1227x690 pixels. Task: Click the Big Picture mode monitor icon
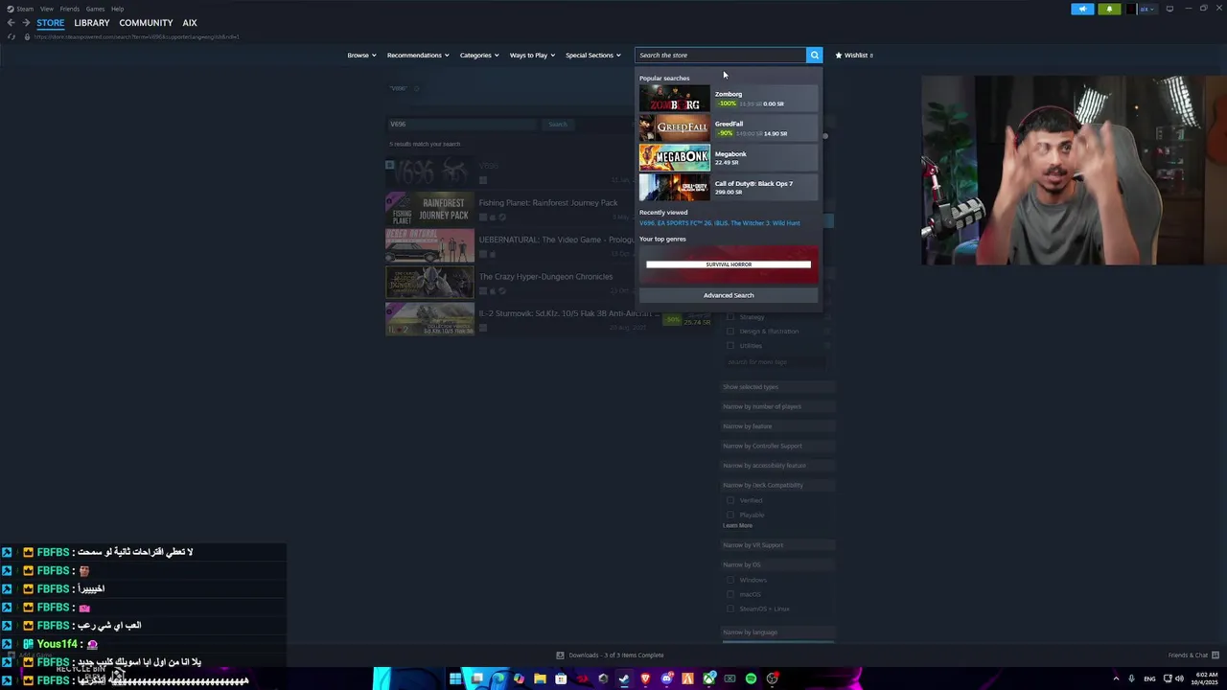1169,9
